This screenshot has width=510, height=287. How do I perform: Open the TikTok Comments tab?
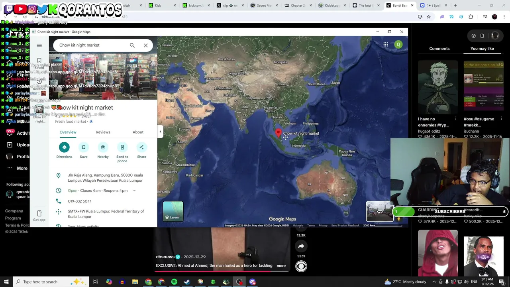[439, 49]
